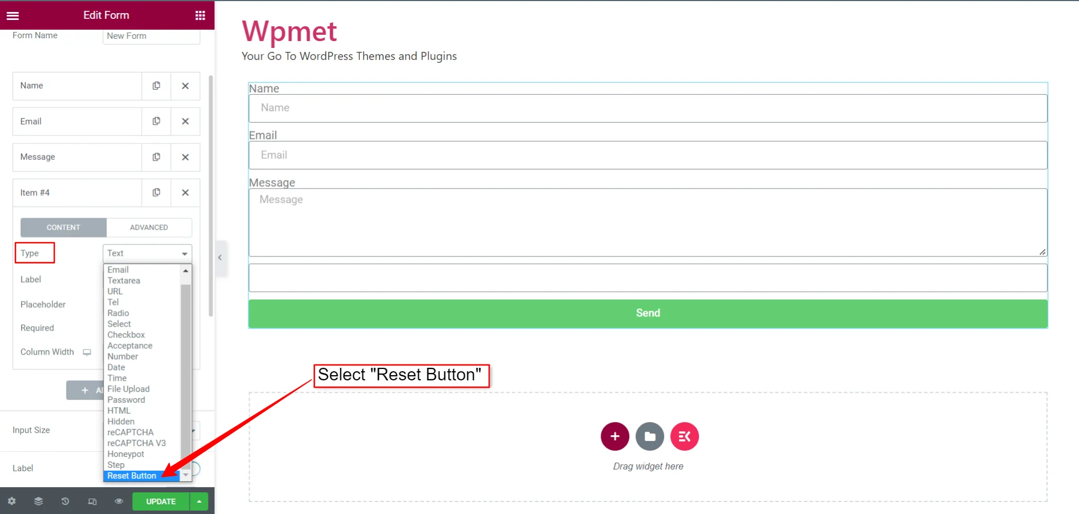Switch to the Content tab
Image resolution: width=1079 pixels, height=514 pixels.
63,227
